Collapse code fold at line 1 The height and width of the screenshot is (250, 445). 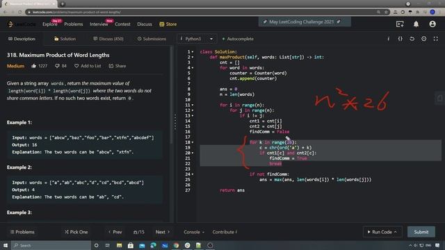[193, 52]
